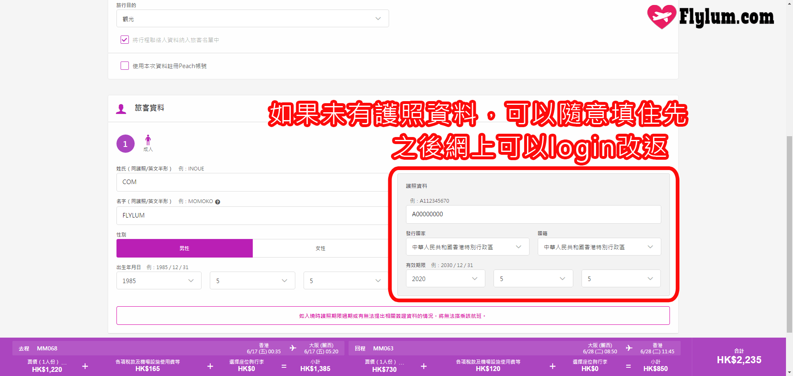
Task: Click the adult passenger figure icon
Action: coord(148,140)
